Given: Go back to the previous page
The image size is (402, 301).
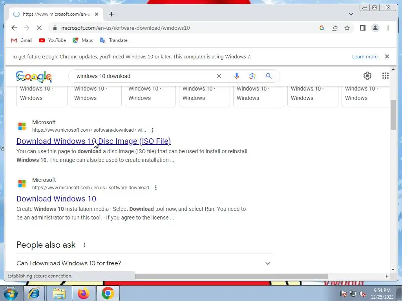Looking at the screenshot, I should 14,28.
